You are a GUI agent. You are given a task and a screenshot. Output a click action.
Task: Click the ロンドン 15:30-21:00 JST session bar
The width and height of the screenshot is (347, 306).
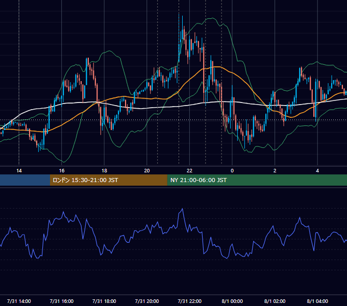tap(108, 180)
